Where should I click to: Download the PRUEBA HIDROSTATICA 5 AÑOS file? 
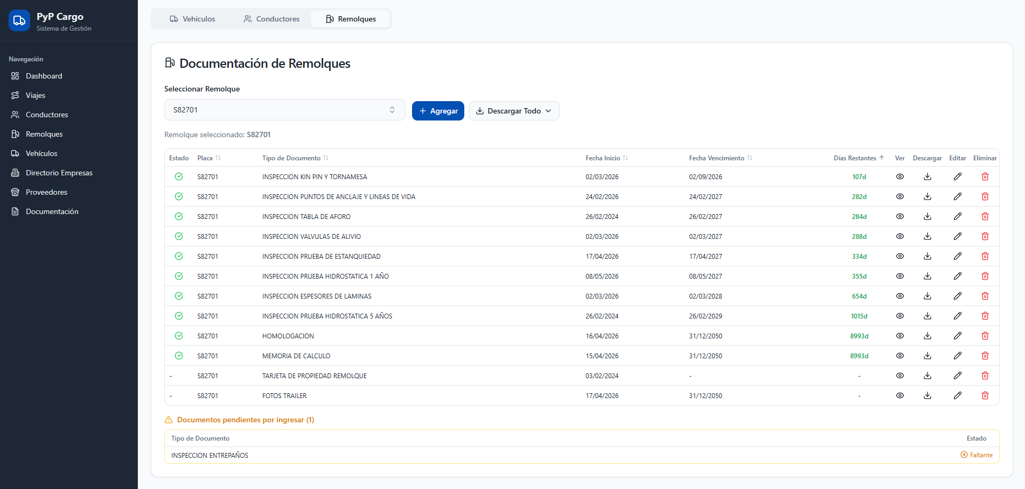pos(928,316)
